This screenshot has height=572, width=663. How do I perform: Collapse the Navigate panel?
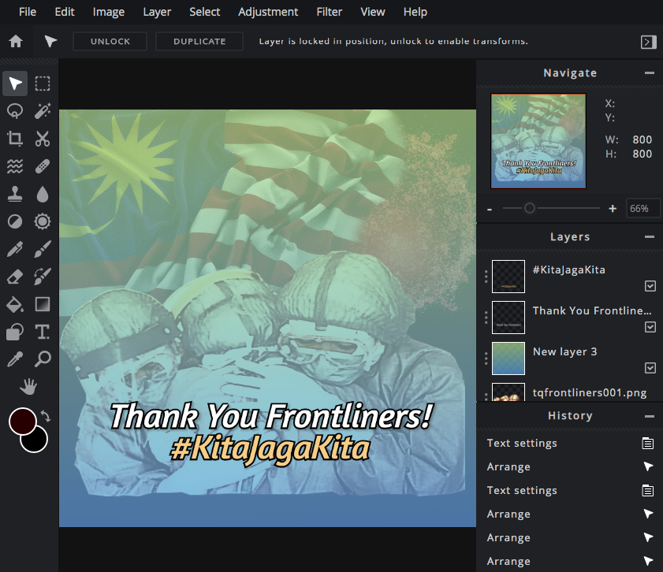pos(650,73)
